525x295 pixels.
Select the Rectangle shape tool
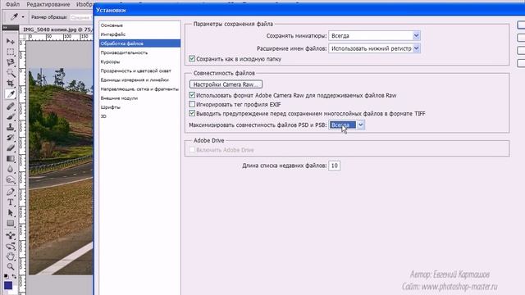[x=11, y=223]
